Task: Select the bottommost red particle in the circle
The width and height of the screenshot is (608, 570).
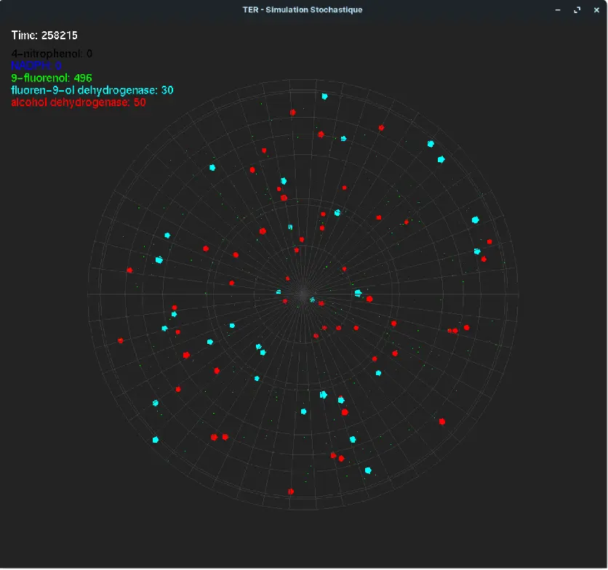Action: pos(290,492)
